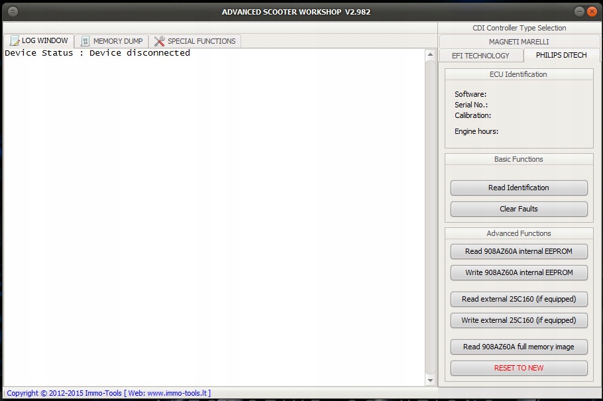
Task: Select the PHILIPS DITECH tab
Action: (561, 55)
